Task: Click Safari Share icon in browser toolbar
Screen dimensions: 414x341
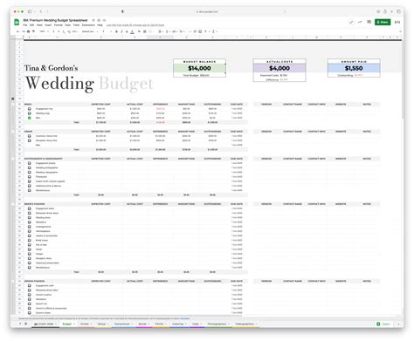Action: pyautogui.click(x=385, y=11)
